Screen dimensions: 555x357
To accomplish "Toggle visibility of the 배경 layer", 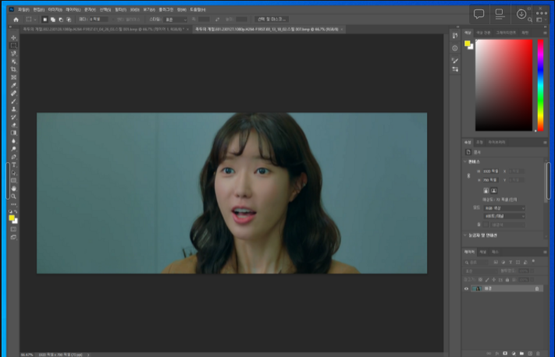I will tap(466, 288).
